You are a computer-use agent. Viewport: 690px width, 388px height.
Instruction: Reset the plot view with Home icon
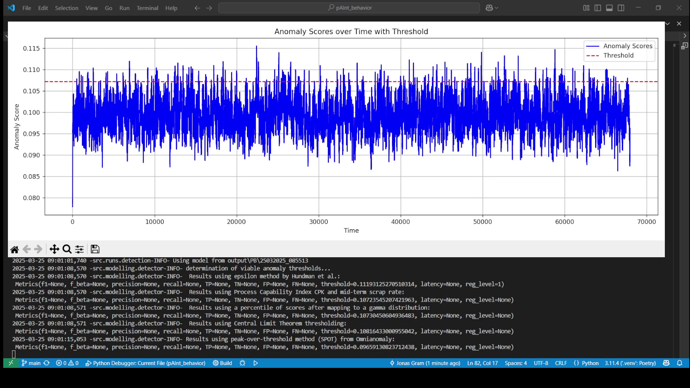click(14, 249)
